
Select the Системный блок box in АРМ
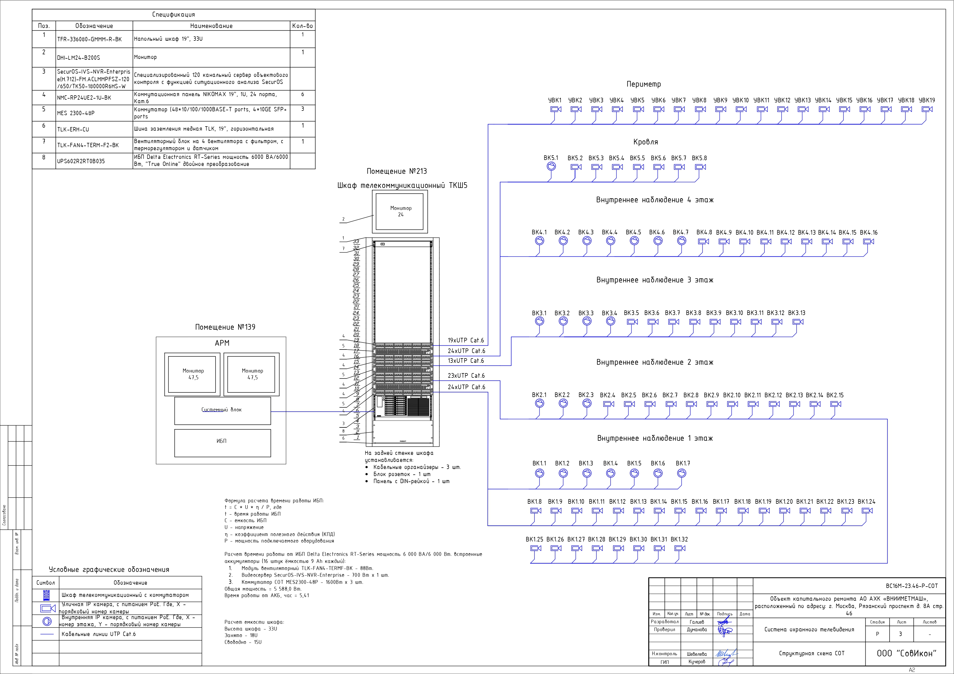pos(222,411)
